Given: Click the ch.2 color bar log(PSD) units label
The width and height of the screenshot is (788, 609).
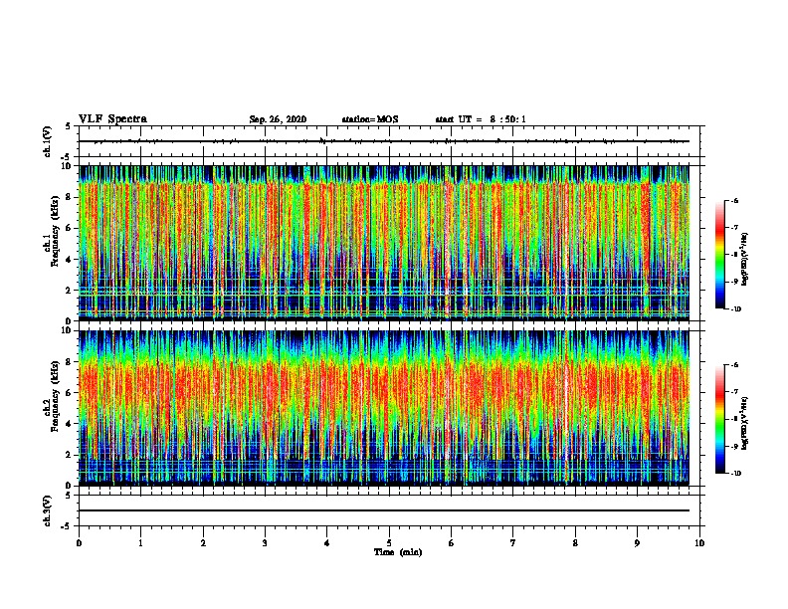Looking at the screenshot, I should (745, 423).
